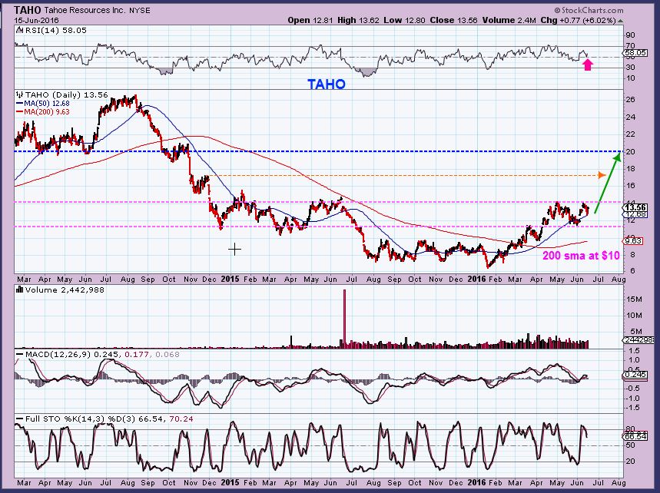Click the 90 label on the RSI axis
660x493 pixels.
click(x=630, y=35)
